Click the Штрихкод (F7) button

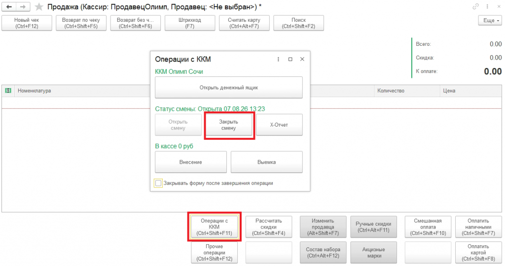point(190,23)
